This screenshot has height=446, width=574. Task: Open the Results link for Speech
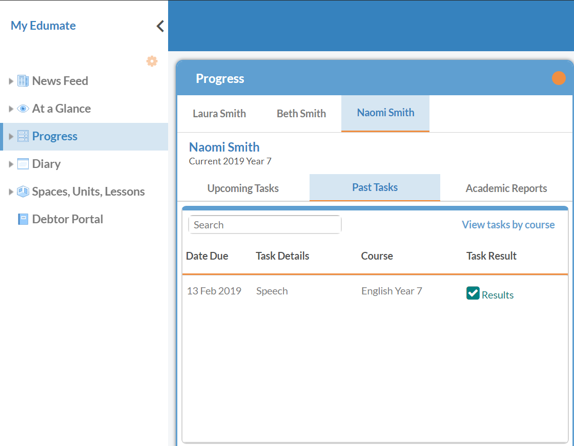498,295
